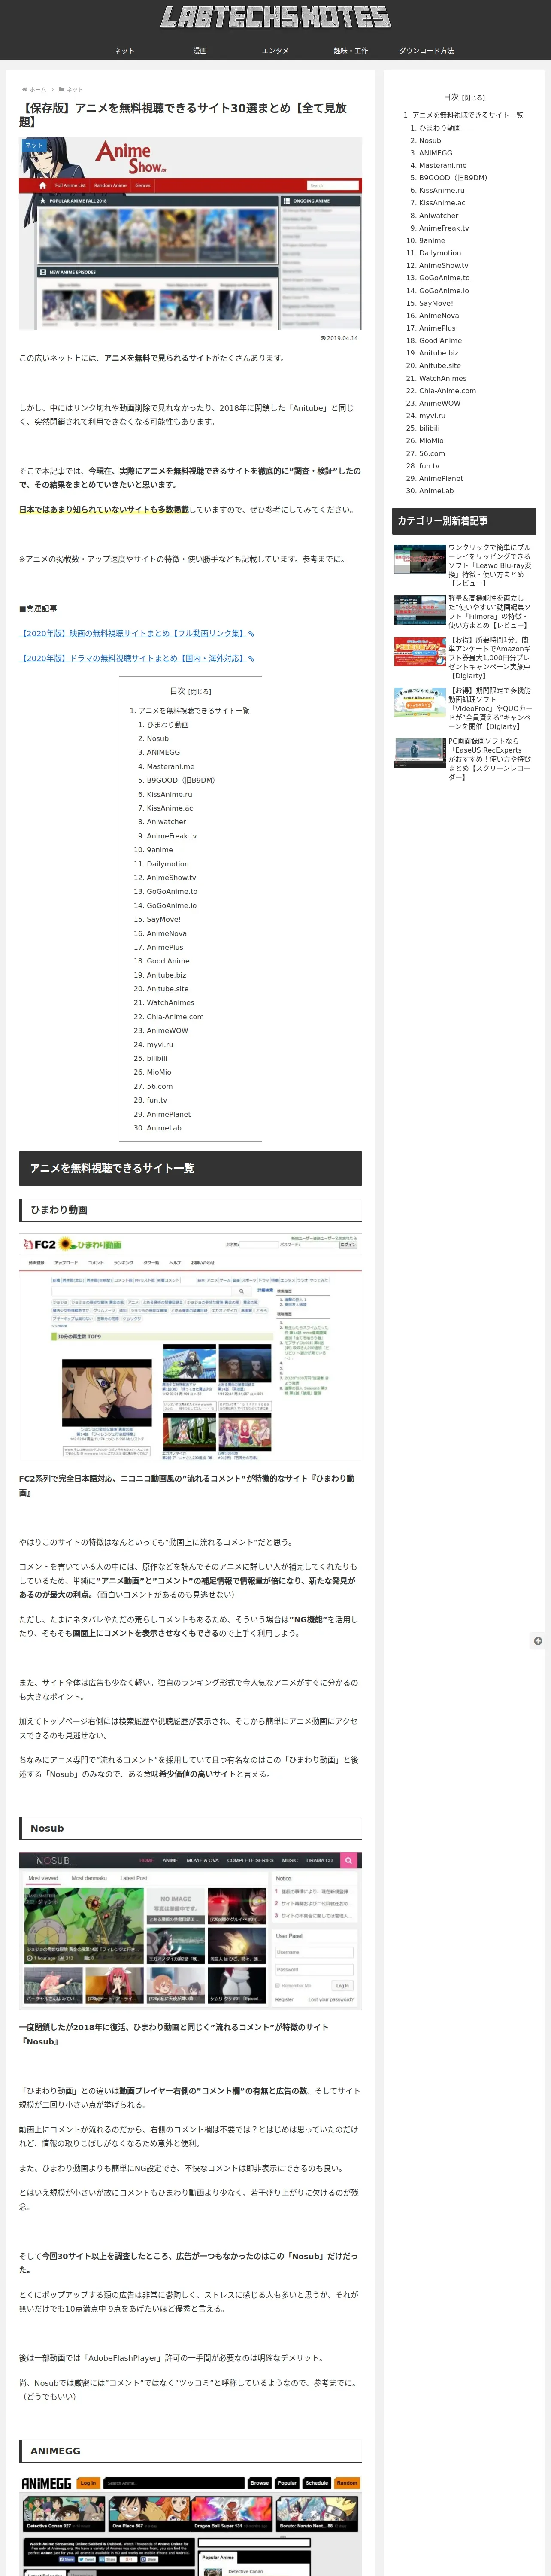Click the Filmora article thumbnail

tap(420, 610)
